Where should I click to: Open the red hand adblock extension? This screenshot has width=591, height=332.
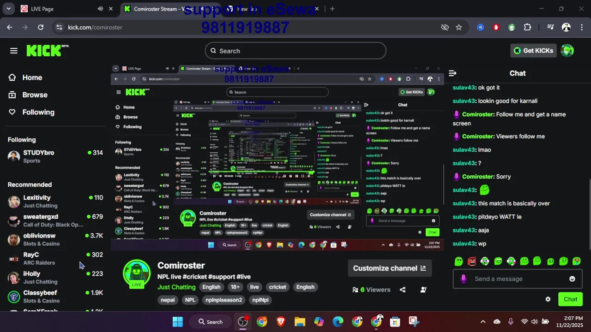tap(496, 27)
